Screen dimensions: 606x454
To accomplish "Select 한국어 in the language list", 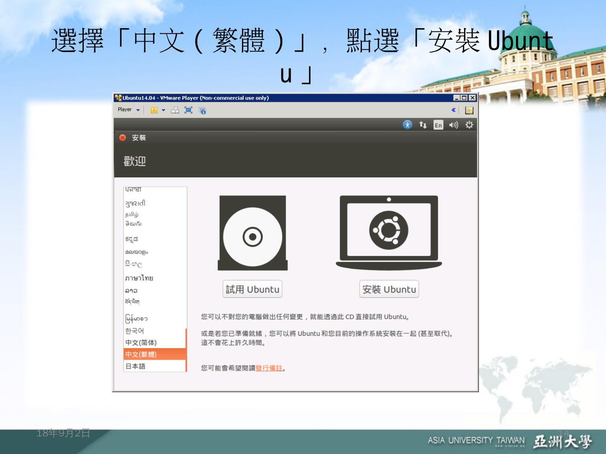I will 155,331.
